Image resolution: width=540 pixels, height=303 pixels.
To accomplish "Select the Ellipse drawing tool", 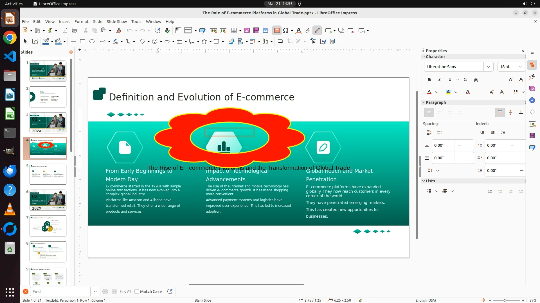I will (x=92, y=42).
